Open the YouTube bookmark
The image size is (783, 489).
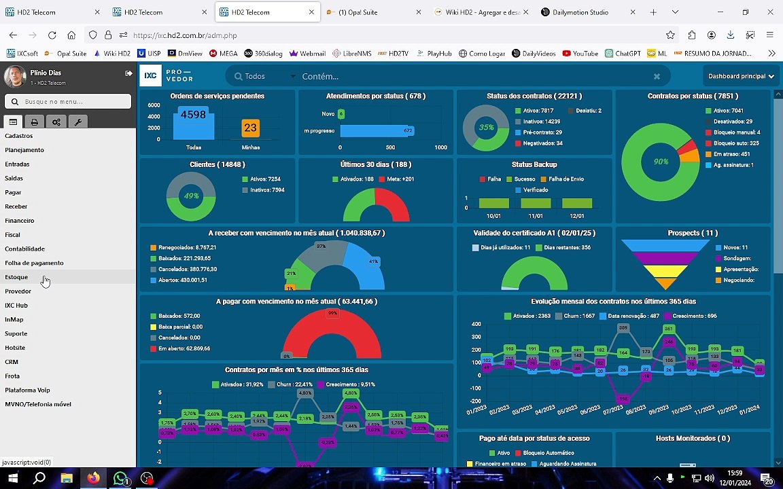580,54
